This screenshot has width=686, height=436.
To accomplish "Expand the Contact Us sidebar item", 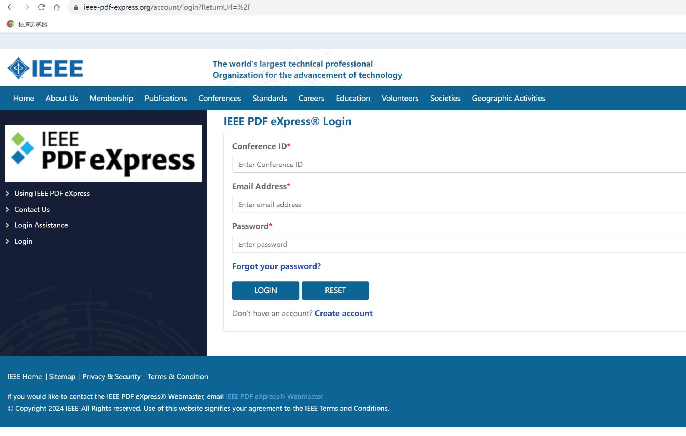I will tap(32, 210).
